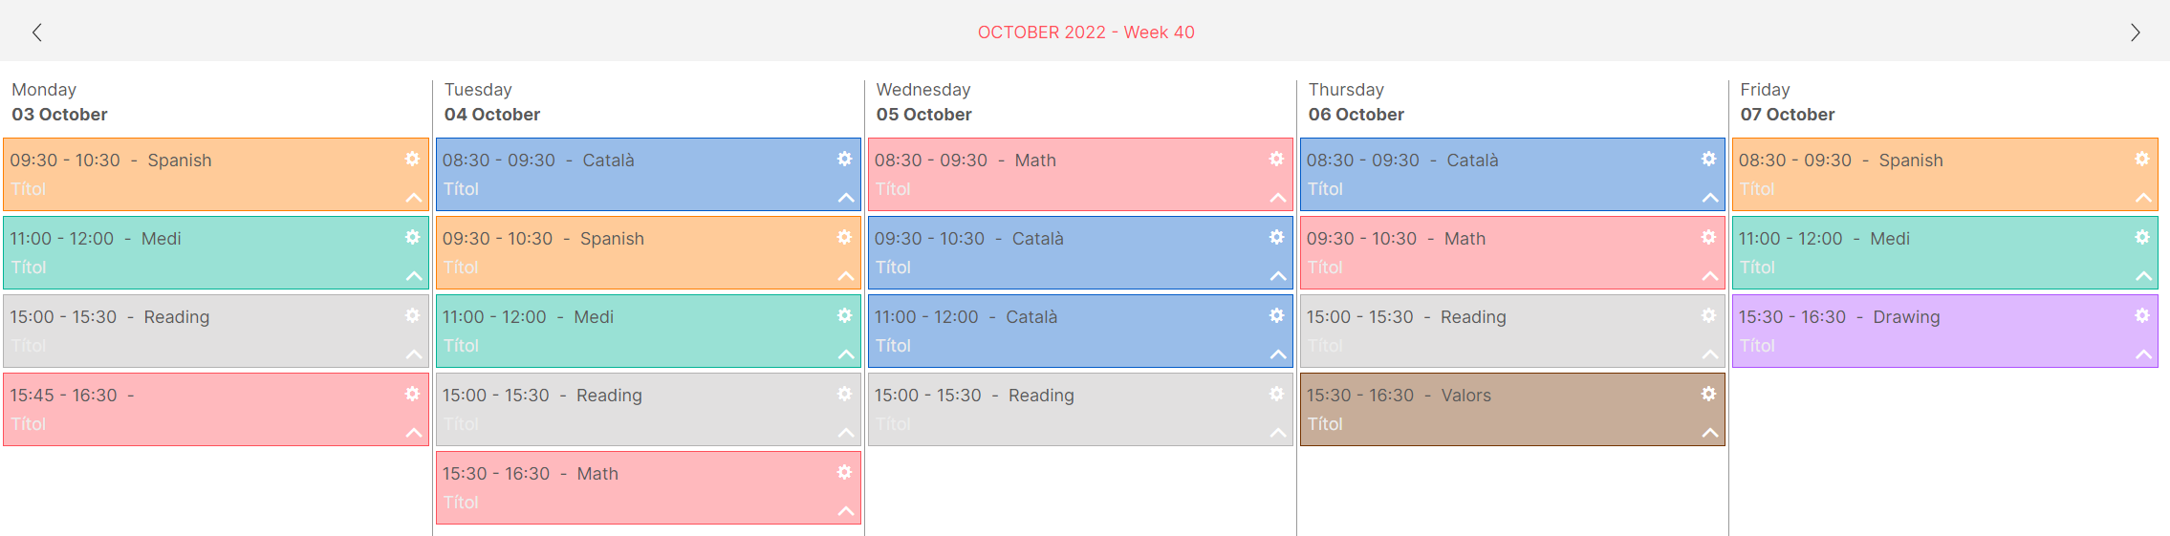Click Títol field in Tuesday Medi class
2170x536 pixels.
(x=461, y=346)
